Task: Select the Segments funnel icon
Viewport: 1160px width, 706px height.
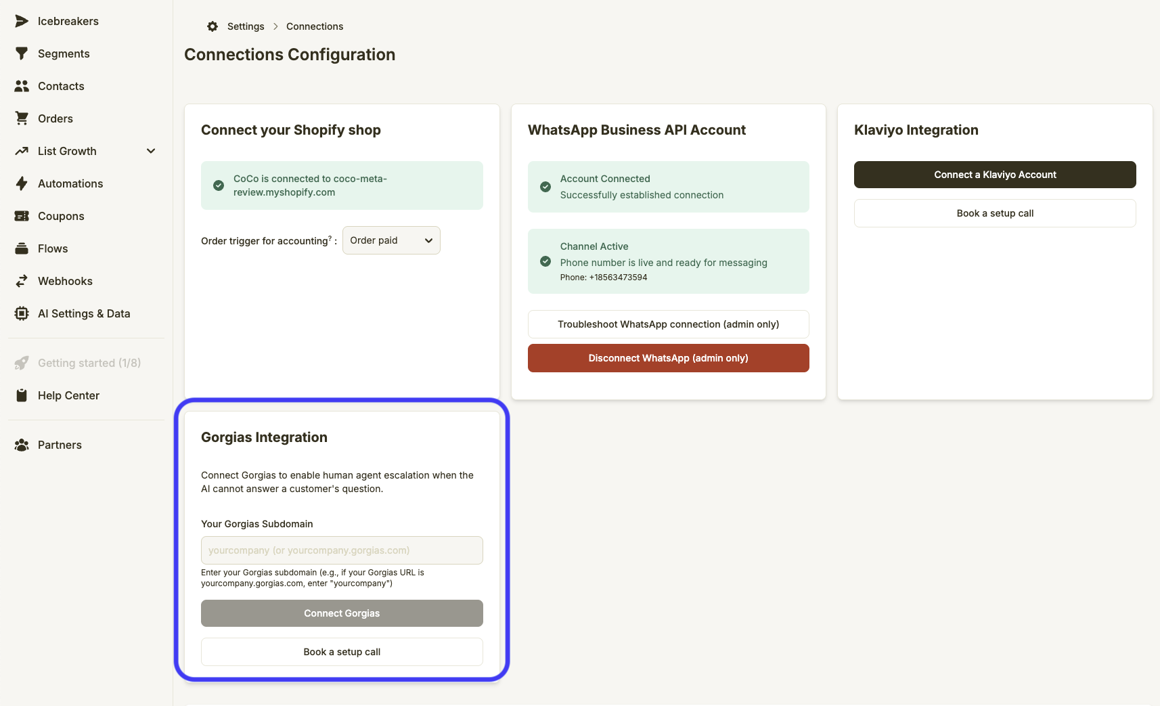Action: [22, 53]
